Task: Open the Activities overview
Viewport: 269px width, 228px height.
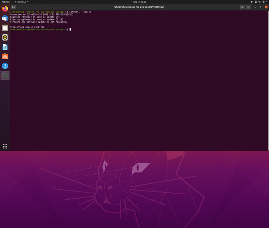Action: 6,2
